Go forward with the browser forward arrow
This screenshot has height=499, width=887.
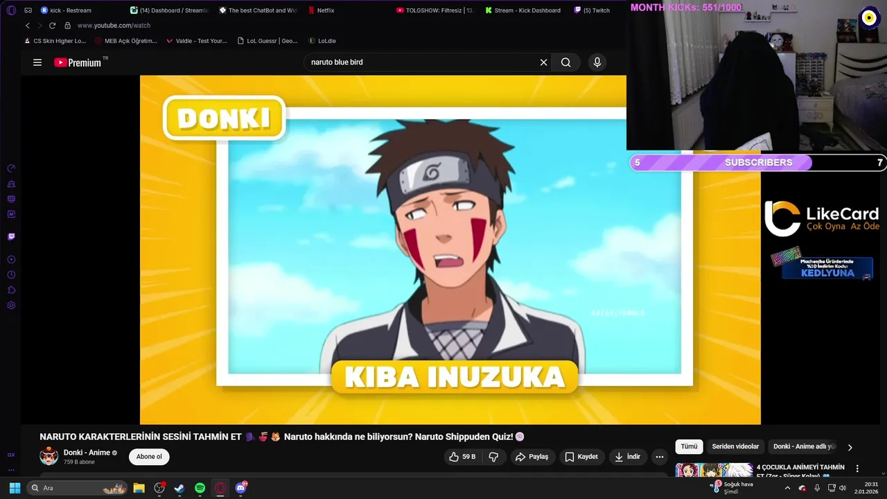point(39,26)
